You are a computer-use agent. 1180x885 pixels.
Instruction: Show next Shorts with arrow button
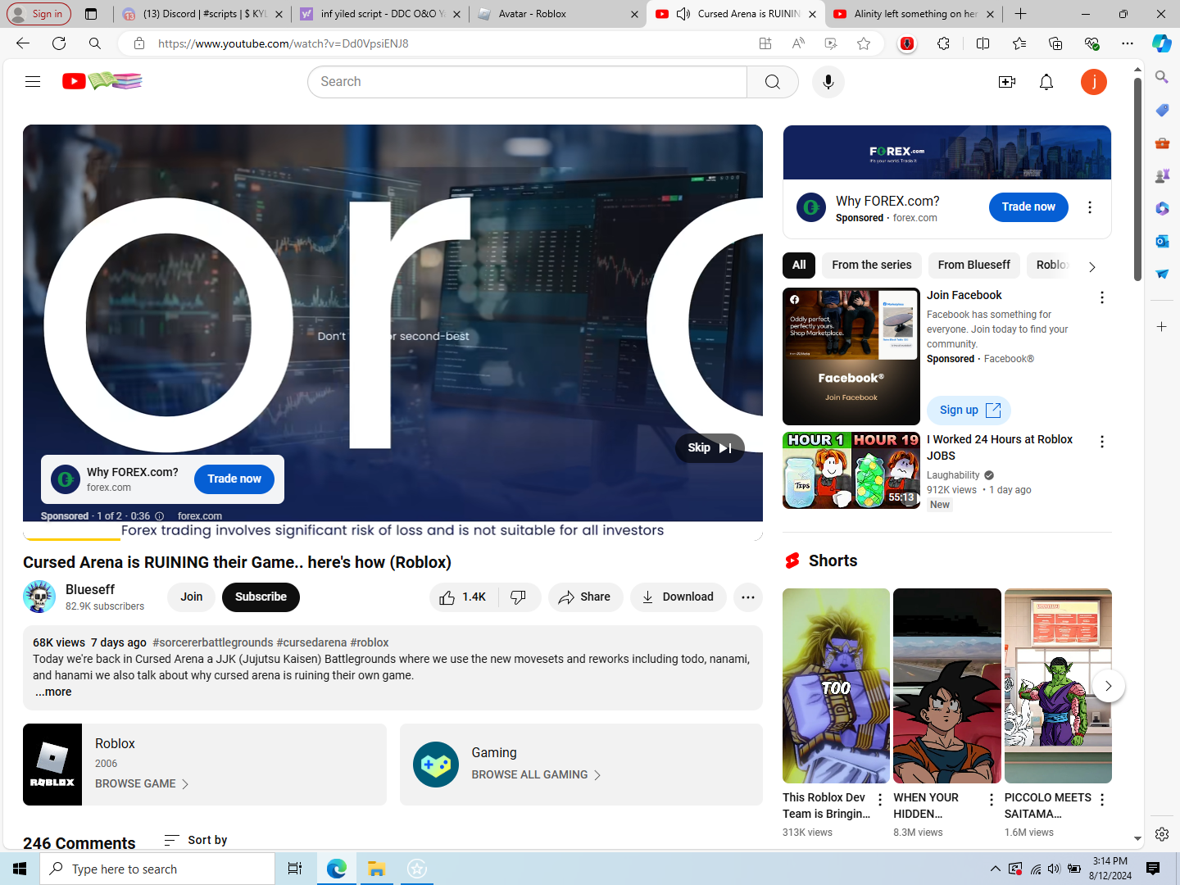click(1108, 686)
